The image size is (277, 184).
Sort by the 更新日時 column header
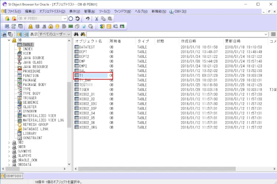(246, 41)
